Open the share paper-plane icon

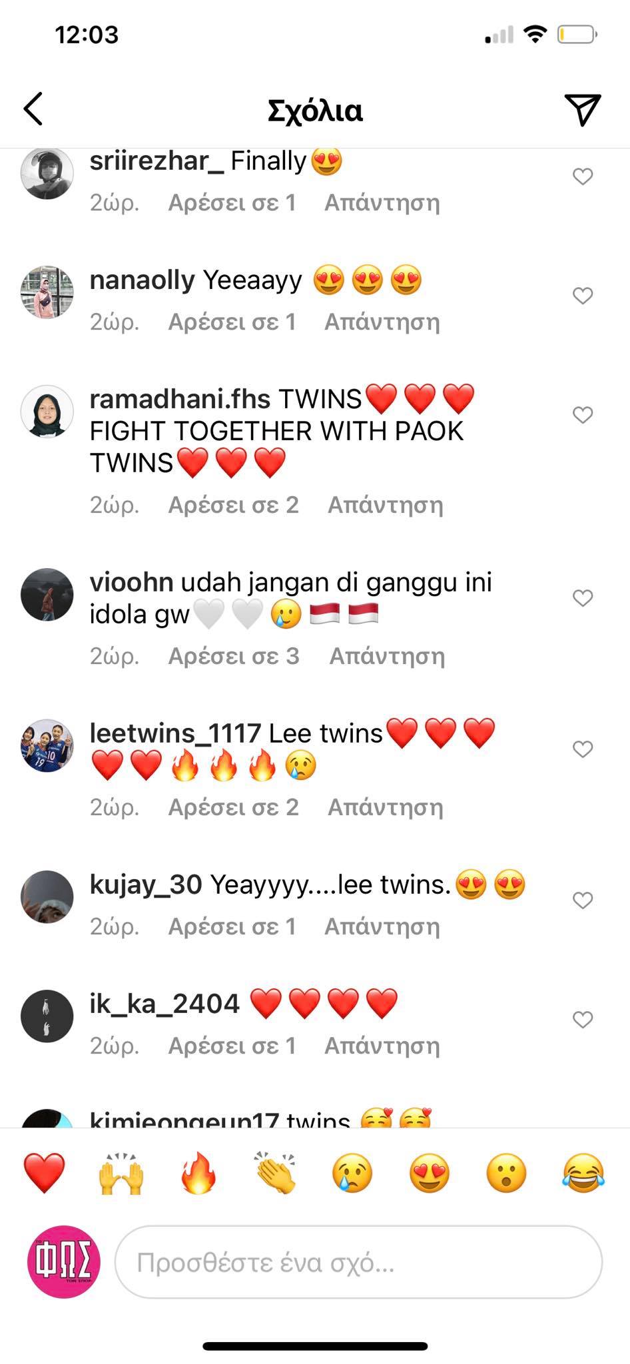[x=583, y=109]
